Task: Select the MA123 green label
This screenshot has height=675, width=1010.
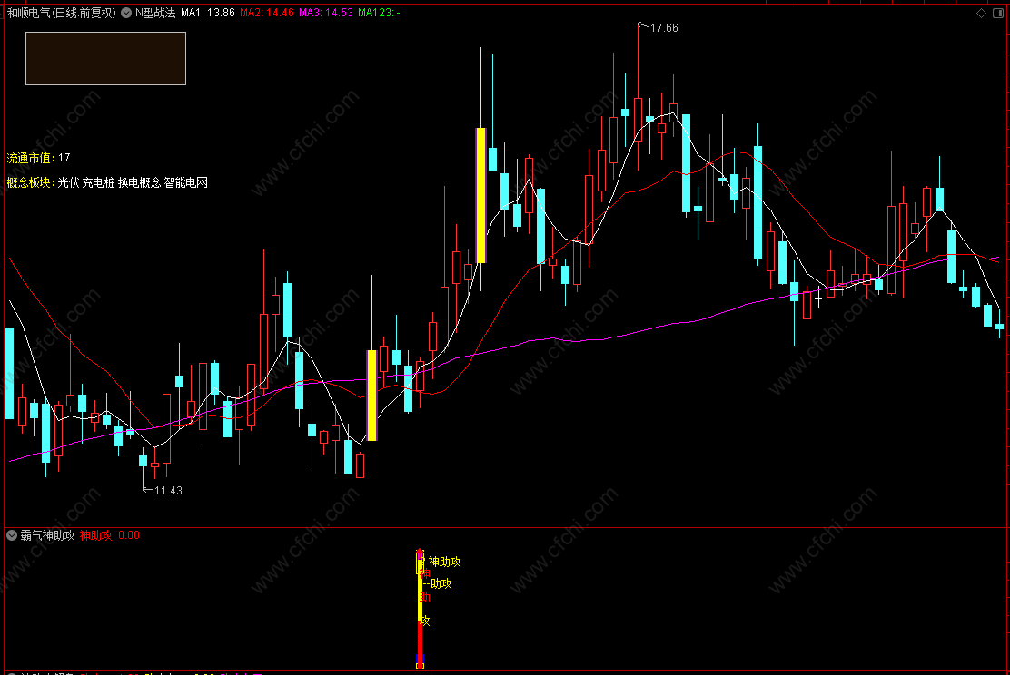Action: pyautogui.click(x=379, y=13)
